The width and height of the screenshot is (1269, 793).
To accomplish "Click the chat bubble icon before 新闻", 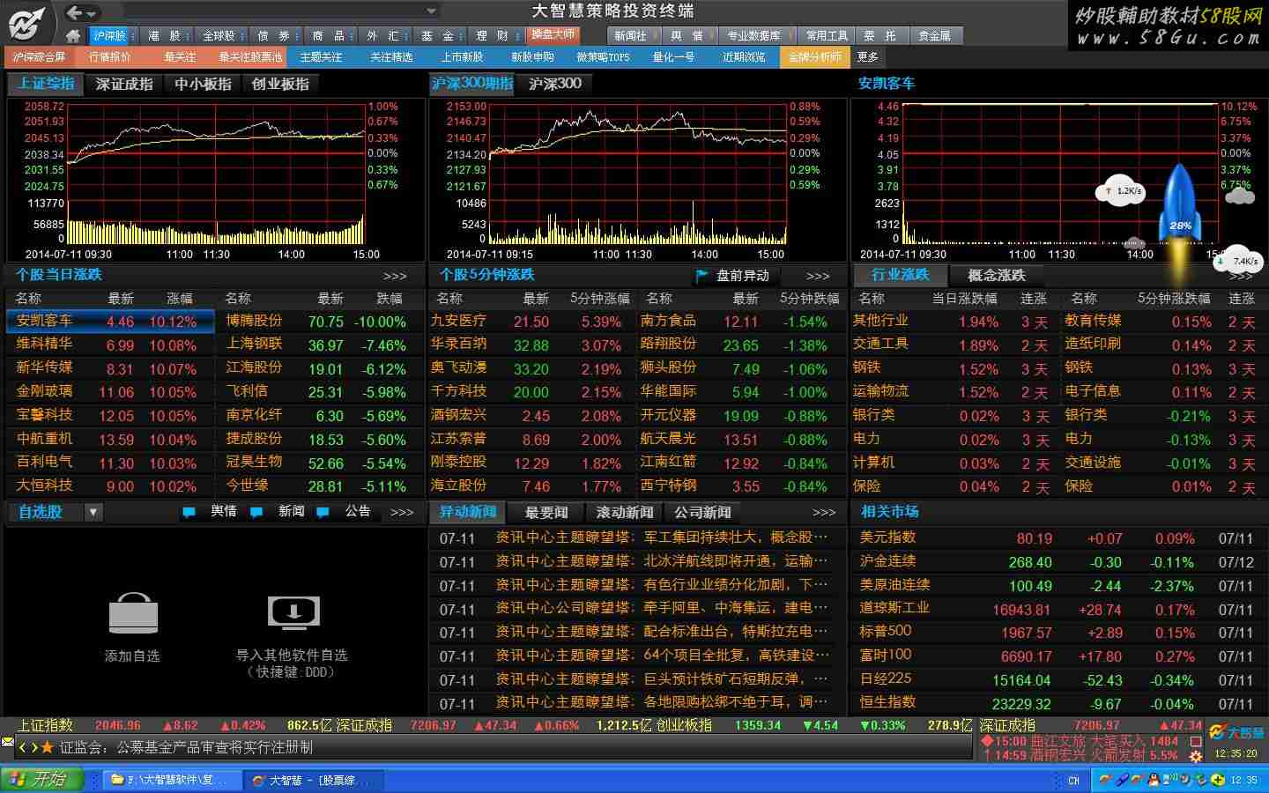I will [256, 512].
